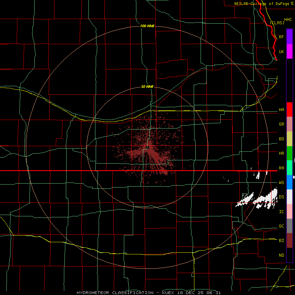Select the GR legend label
The height and width of the screenshot is (295, 295).
281,124
